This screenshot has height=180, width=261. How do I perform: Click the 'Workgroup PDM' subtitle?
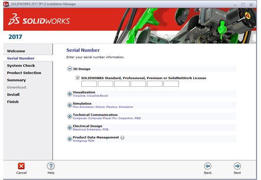84,141
